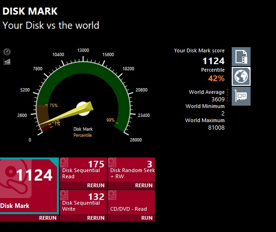
Task: Click the 'Your Disk vs the world' subtitle
Action: tap(51, 25)
